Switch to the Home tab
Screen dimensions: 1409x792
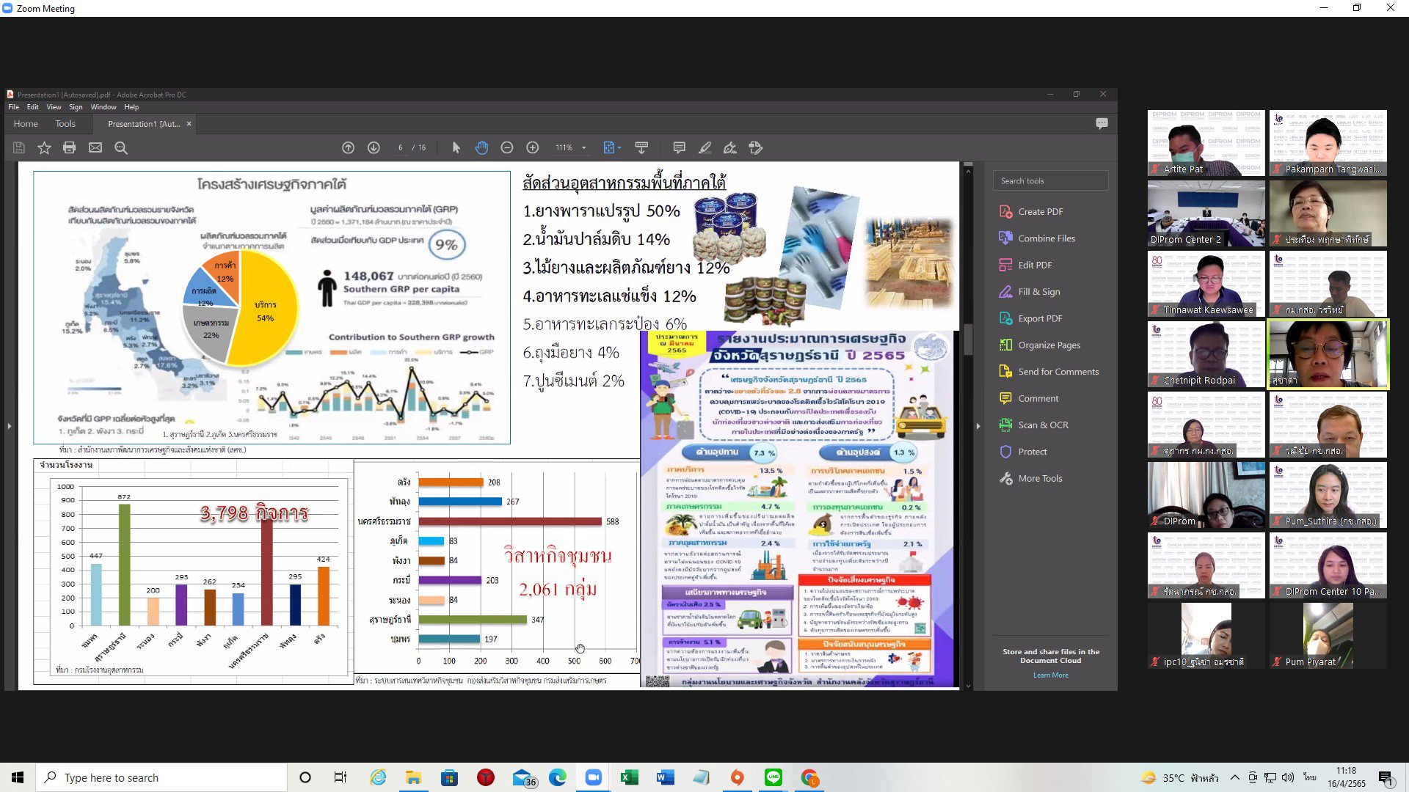[x=26, y=124]
